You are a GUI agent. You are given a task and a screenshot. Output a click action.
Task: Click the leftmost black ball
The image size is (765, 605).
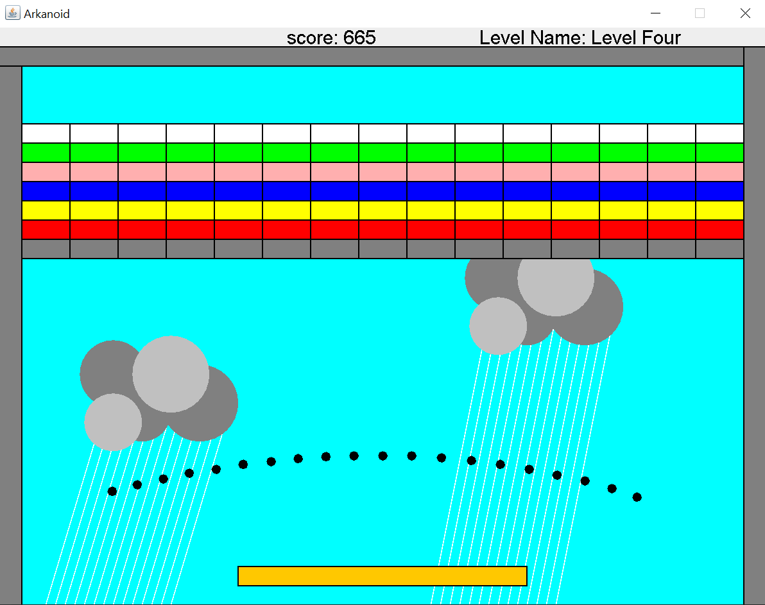(112, 491)
